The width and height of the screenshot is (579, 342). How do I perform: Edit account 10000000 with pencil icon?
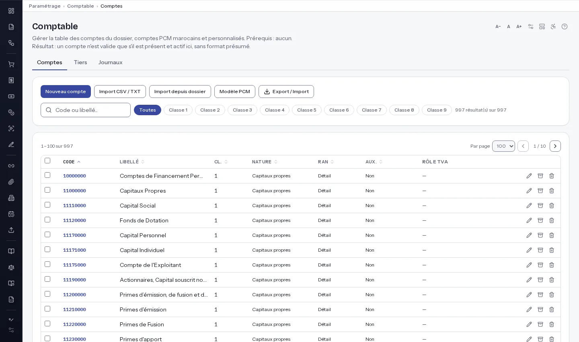tap(529, 176)
